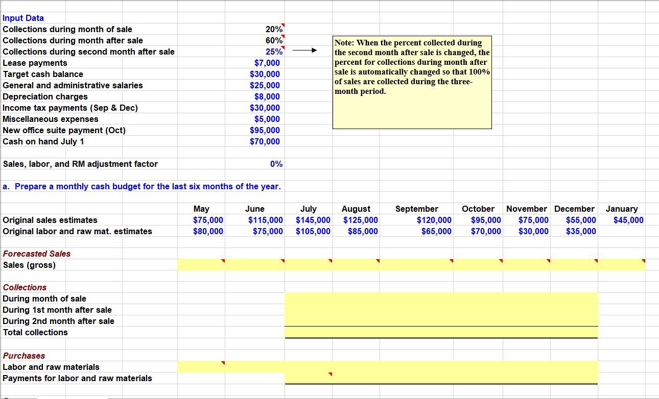Screen dimensions: 659x399
Task: Click the "May" column header
Action: (201, 209)
